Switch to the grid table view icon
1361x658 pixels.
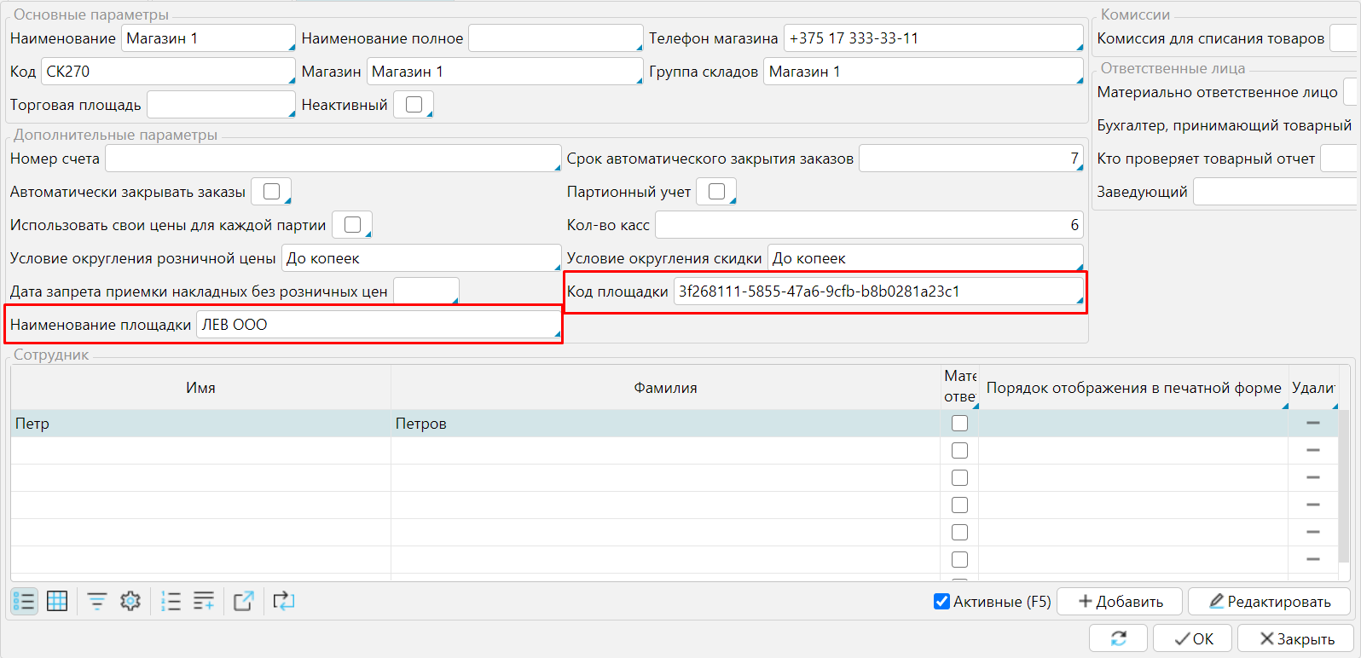coord(57,601)
